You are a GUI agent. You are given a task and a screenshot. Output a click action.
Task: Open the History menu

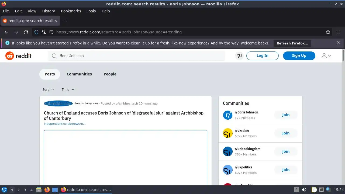(x=49, y=11)
